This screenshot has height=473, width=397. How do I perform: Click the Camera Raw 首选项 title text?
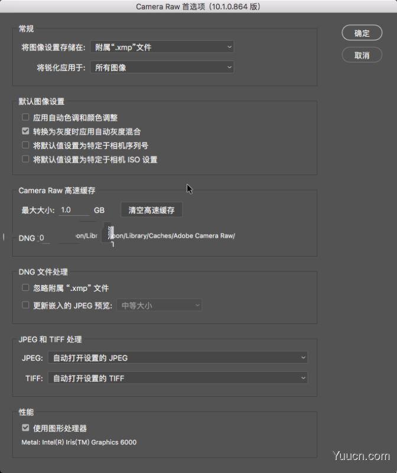pos(198,7)
